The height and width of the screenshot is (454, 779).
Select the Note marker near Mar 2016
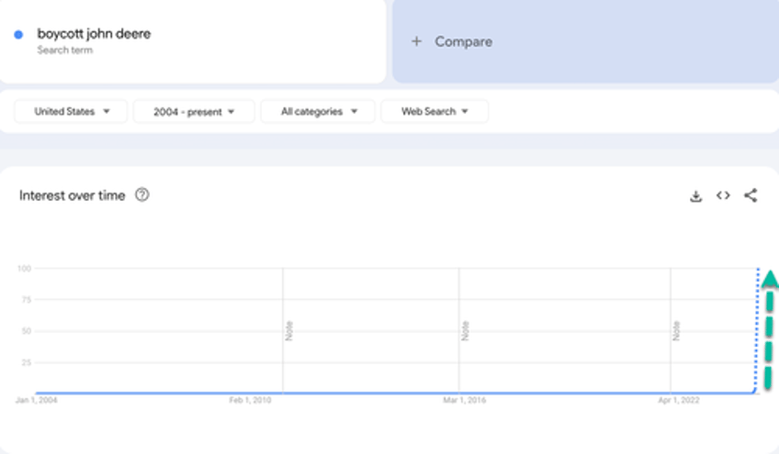(465, 330)
